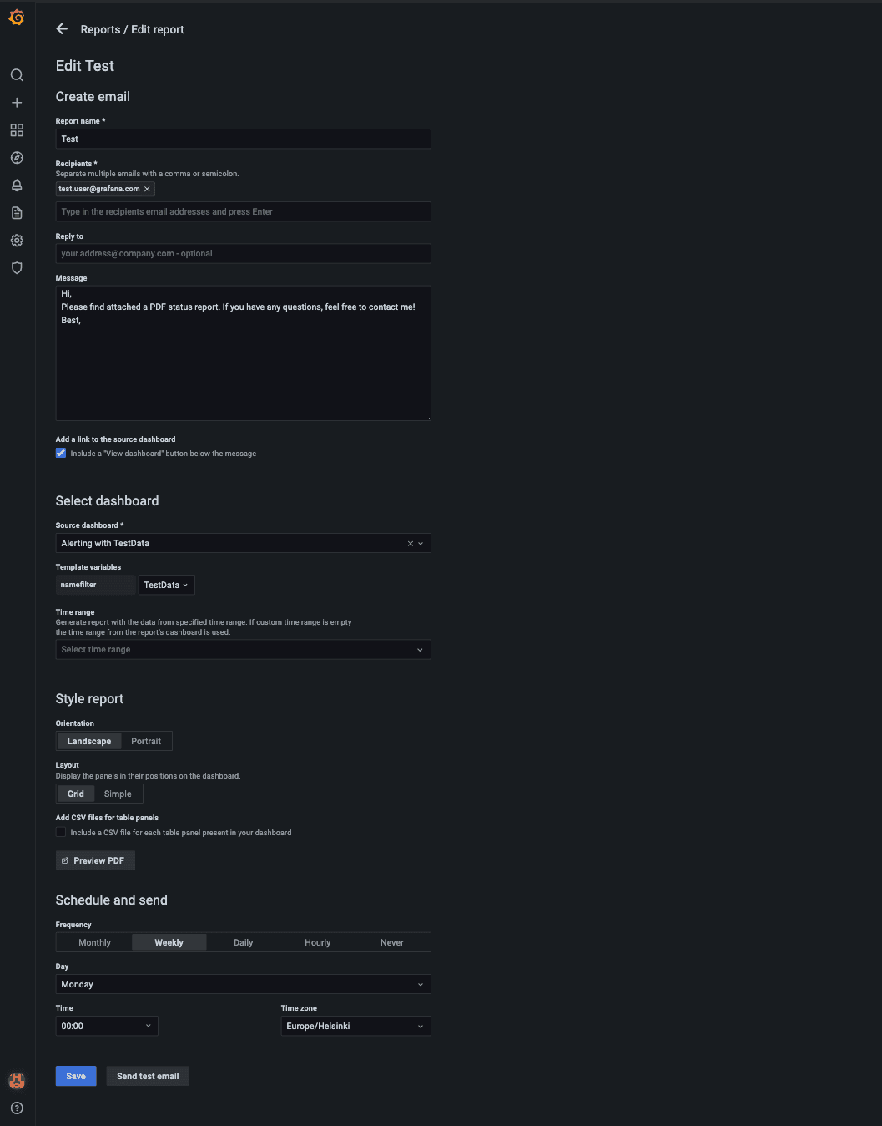Open the Time zone Europe/Helsinki dropdown
882x1126 pixels.
point(355,1026)
